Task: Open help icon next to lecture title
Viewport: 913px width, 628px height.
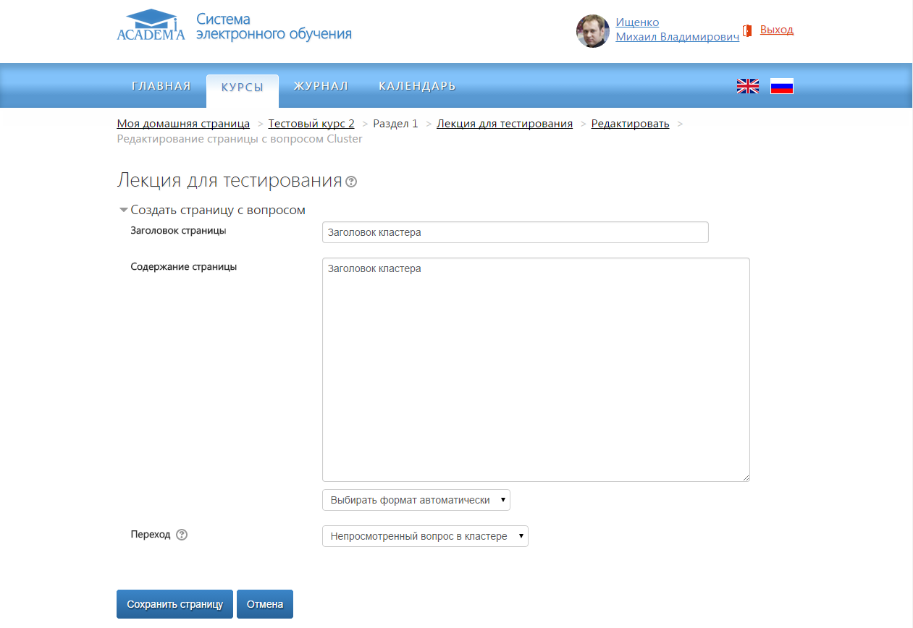Action: (x=351, y=182)
